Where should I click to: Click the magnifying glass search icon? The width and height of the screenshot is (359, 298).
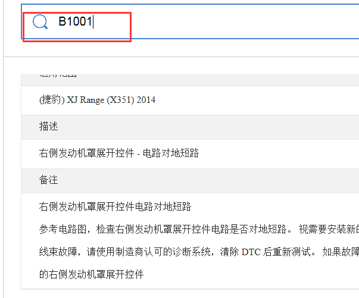point(40,22)
